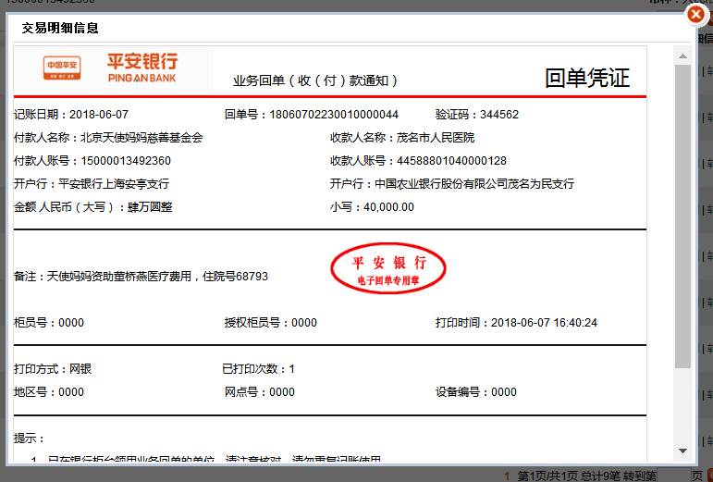Click the 中国平安 orange logo badge
713x482 pixels.
pyautogui.click(x=62, y=68)
